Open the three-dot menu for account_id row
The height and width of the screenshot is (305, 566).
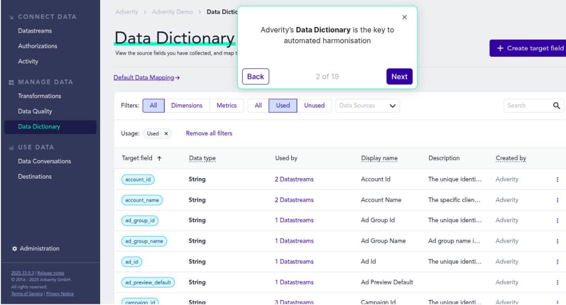click(557, 179)
